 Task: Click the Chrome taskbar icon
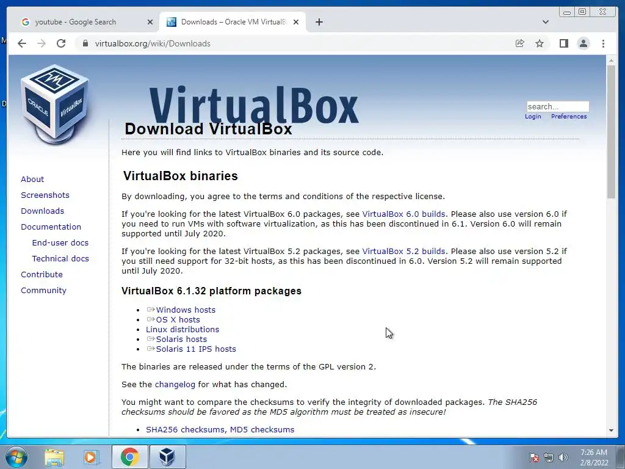click(x=129, y=457)
